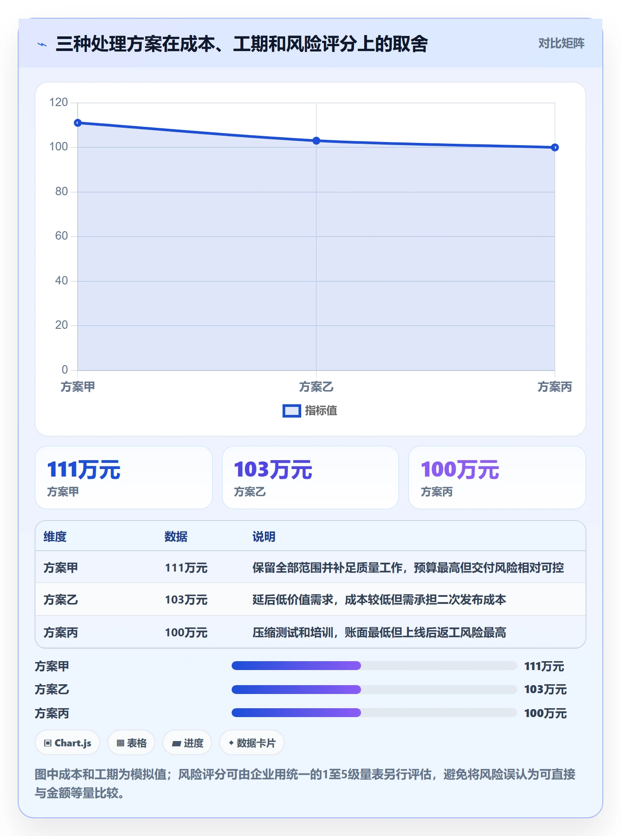Viewport: 621px width, 836px height.
Task: Click the 方案乙 label on the chart's x-axis
Action: 316,387
